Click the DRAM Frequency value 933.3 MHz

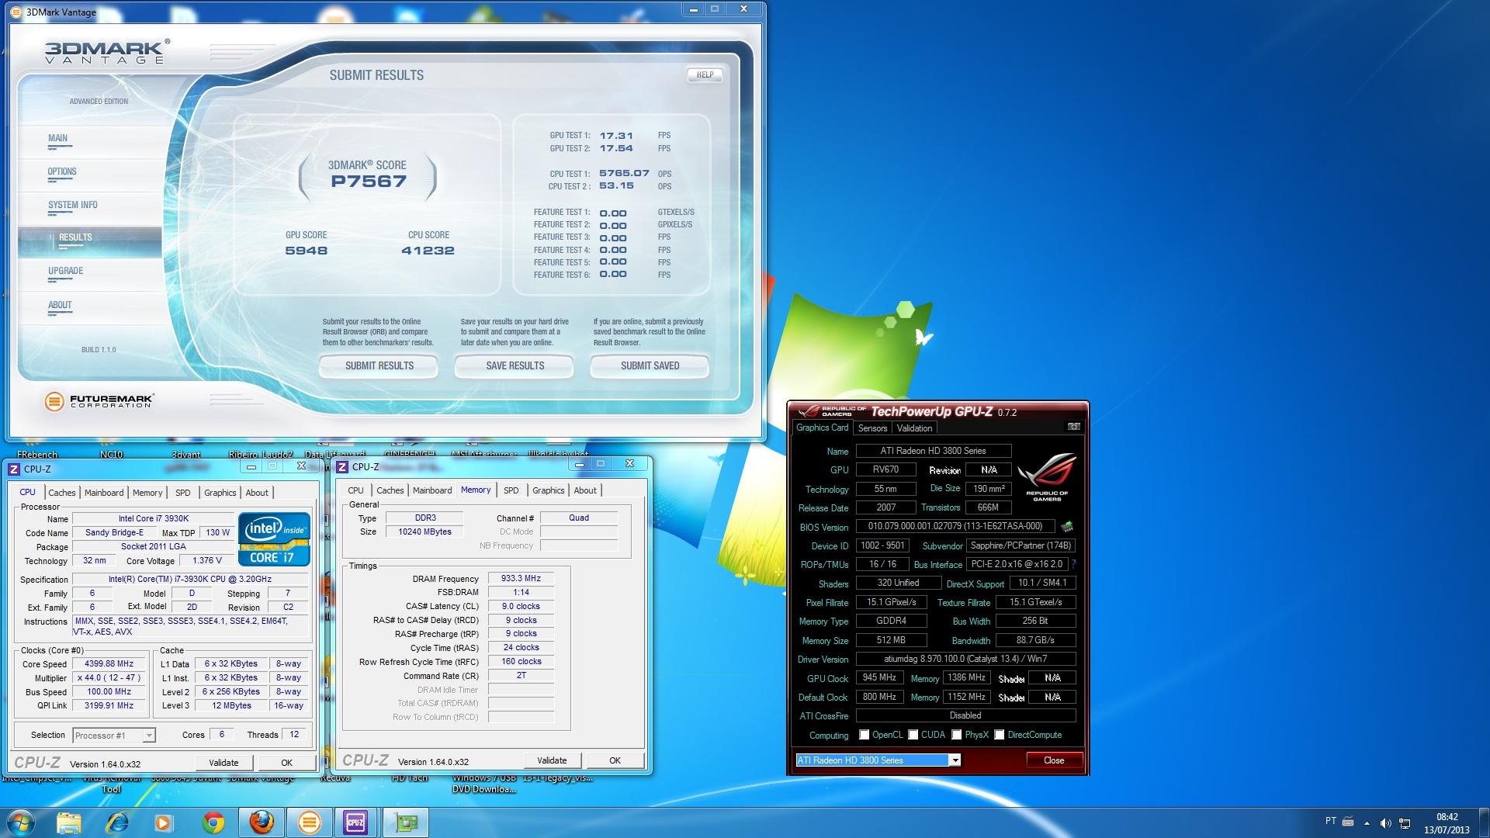(521, 578)
